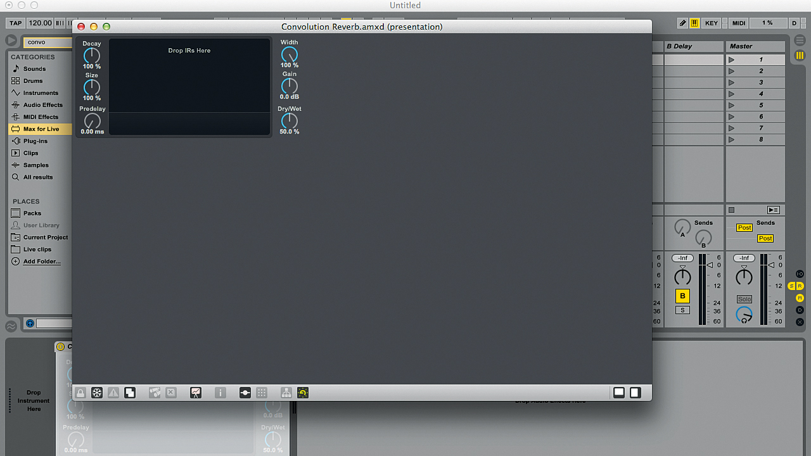Click the browser search field containing convo

(x=48, y=42)
